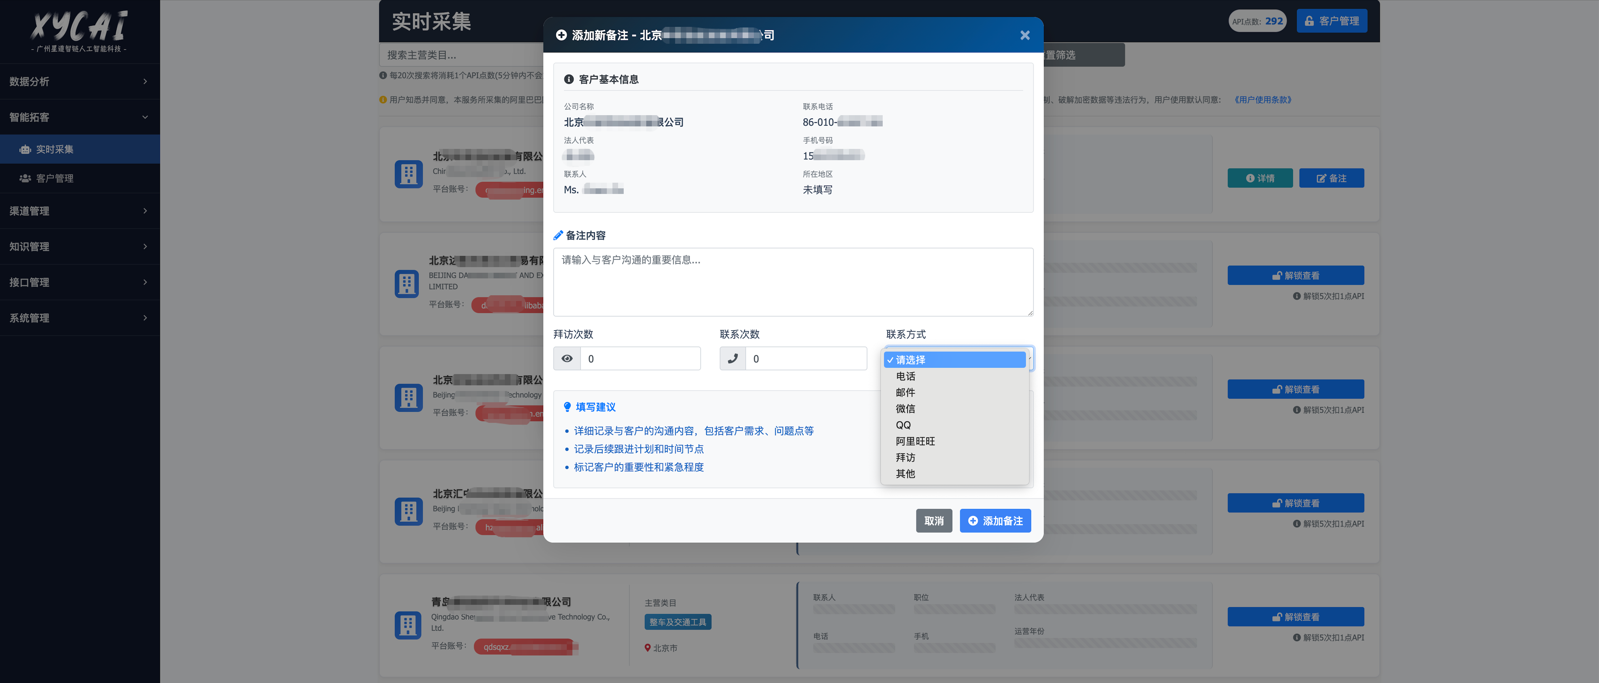This screenshot has width=1599, height=683.
Task: Click 解锁查看 on the Beijing … Technology card
Action: [1295, 389]
